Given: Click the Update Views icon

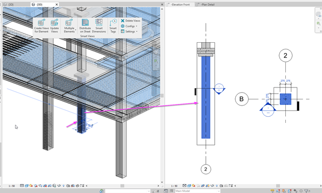Looking at the screenshot, I should 54,26.
